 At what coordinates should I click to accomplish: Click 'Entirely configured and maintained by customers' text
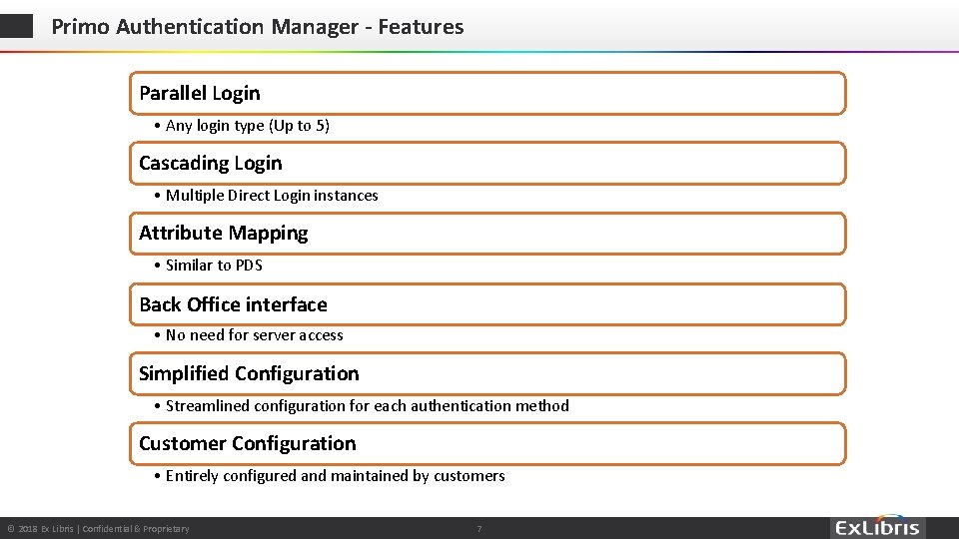(336, 476)
